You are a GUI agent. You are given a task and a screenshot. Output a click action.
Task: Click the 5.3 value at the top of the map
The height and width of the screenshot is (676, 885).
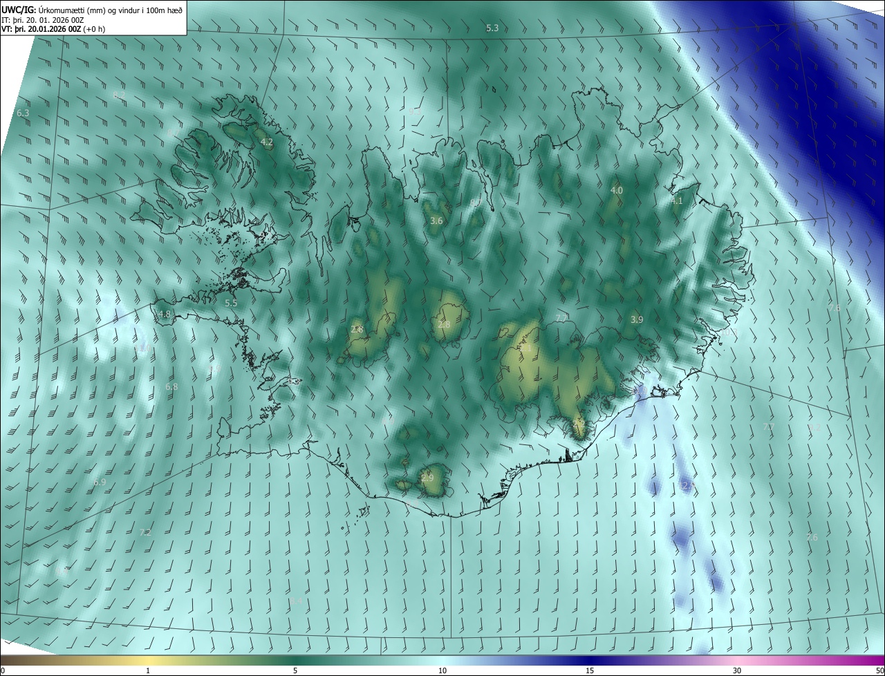[492, 28]
